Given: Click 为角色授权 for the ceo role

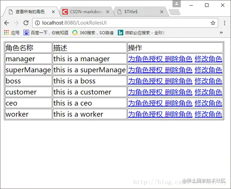Looking at the screenshot, I should pyautogui.click(x=145, y=103).
